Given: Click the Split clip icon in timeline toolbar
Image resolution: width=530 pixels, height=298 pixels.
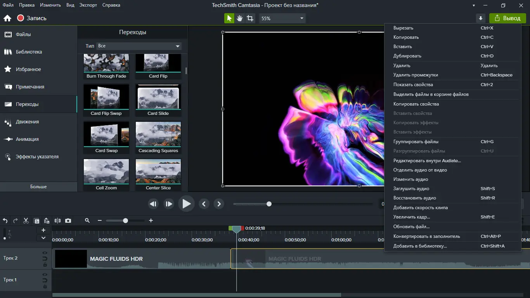Looking at the screenshot, I should tap(57, 220).
